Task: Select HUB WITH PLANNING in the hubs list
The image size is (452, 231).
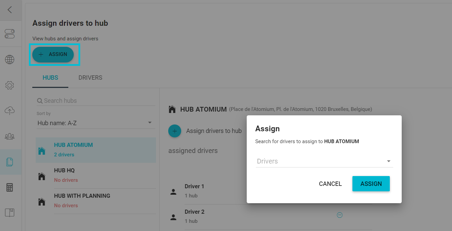Action: [96, 201]
